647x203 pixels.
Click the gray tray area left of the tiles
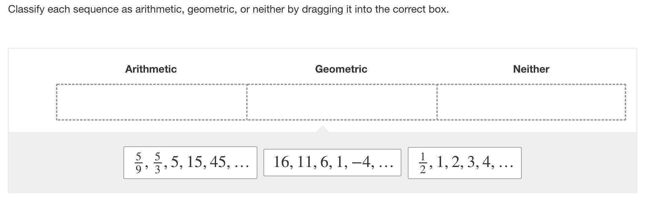tap(65, 162)
